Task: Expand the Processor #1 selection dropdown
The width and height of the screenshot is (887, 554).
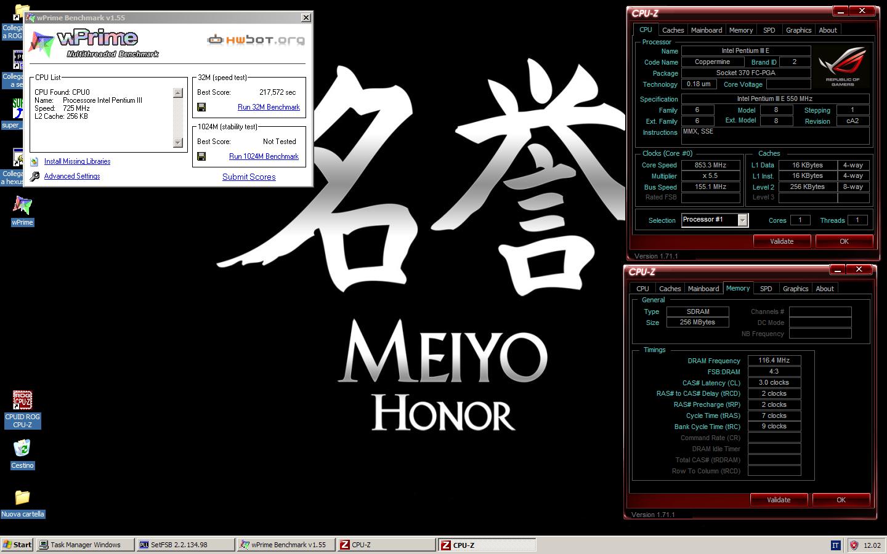Action: 743,220
